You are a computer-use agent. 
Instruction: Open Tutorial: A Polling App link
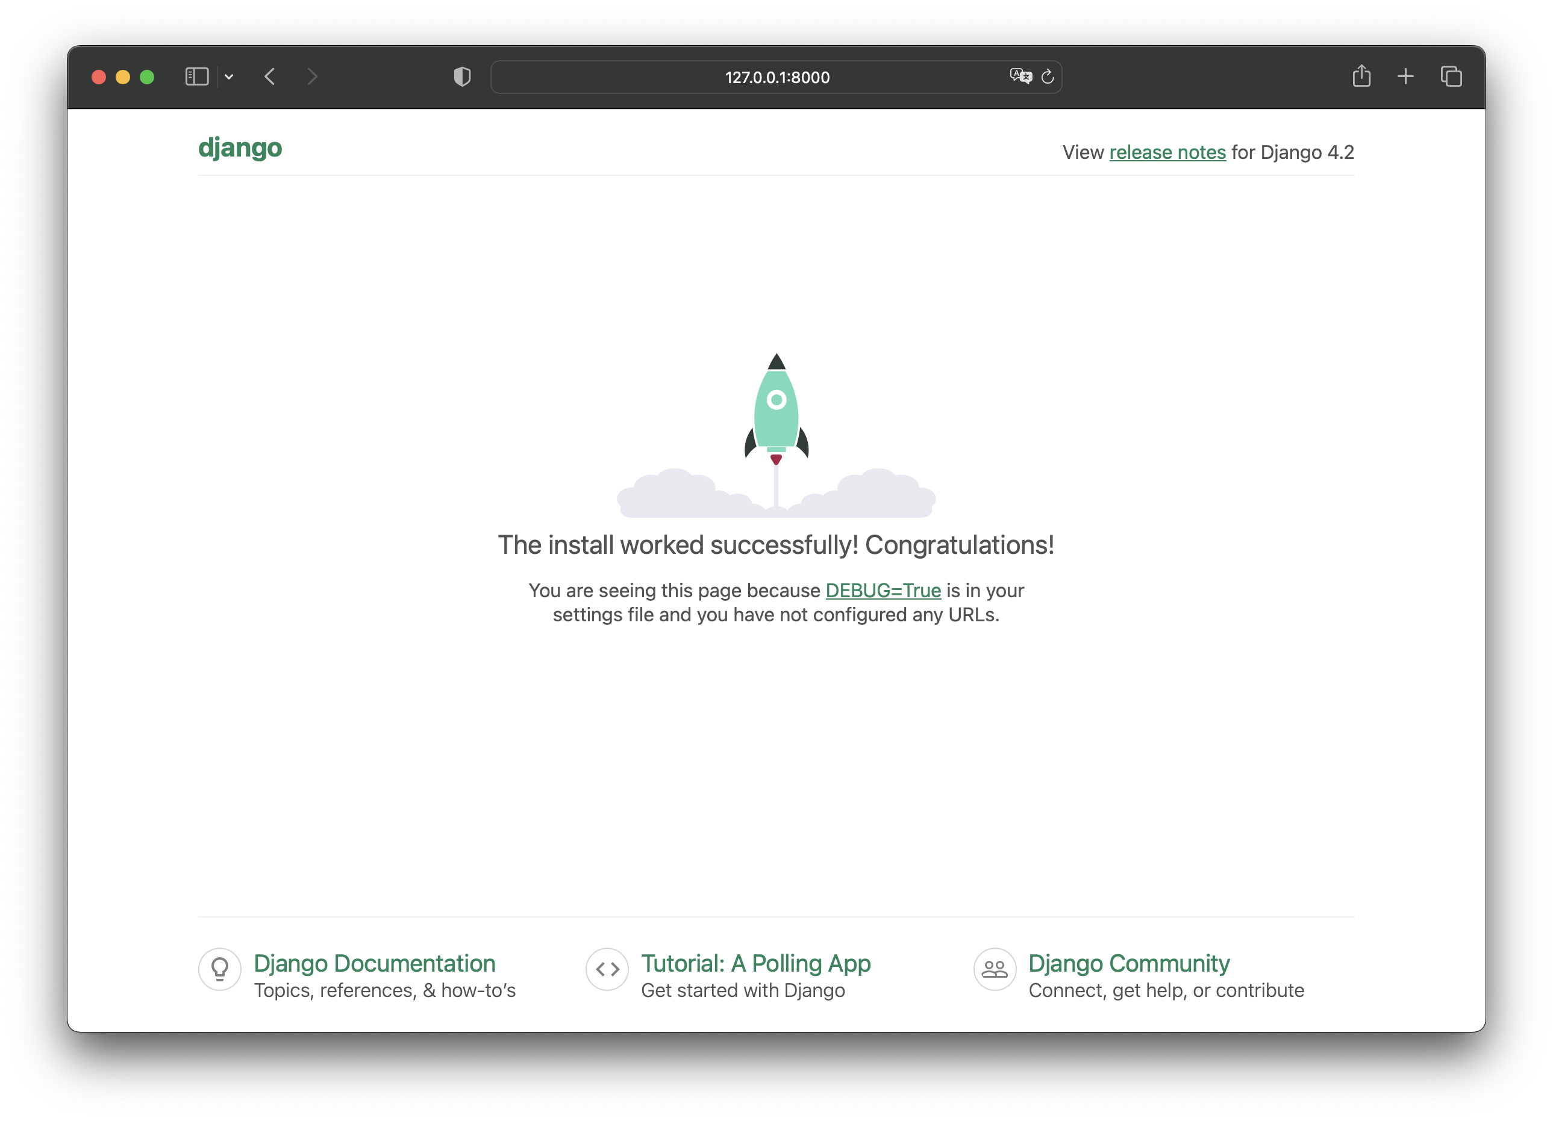[x=756, y=963]
